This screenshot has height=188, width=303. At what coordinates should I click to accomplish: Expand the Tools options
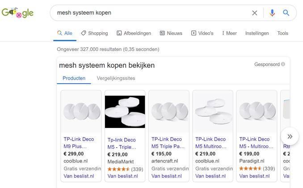pos(282,33)
